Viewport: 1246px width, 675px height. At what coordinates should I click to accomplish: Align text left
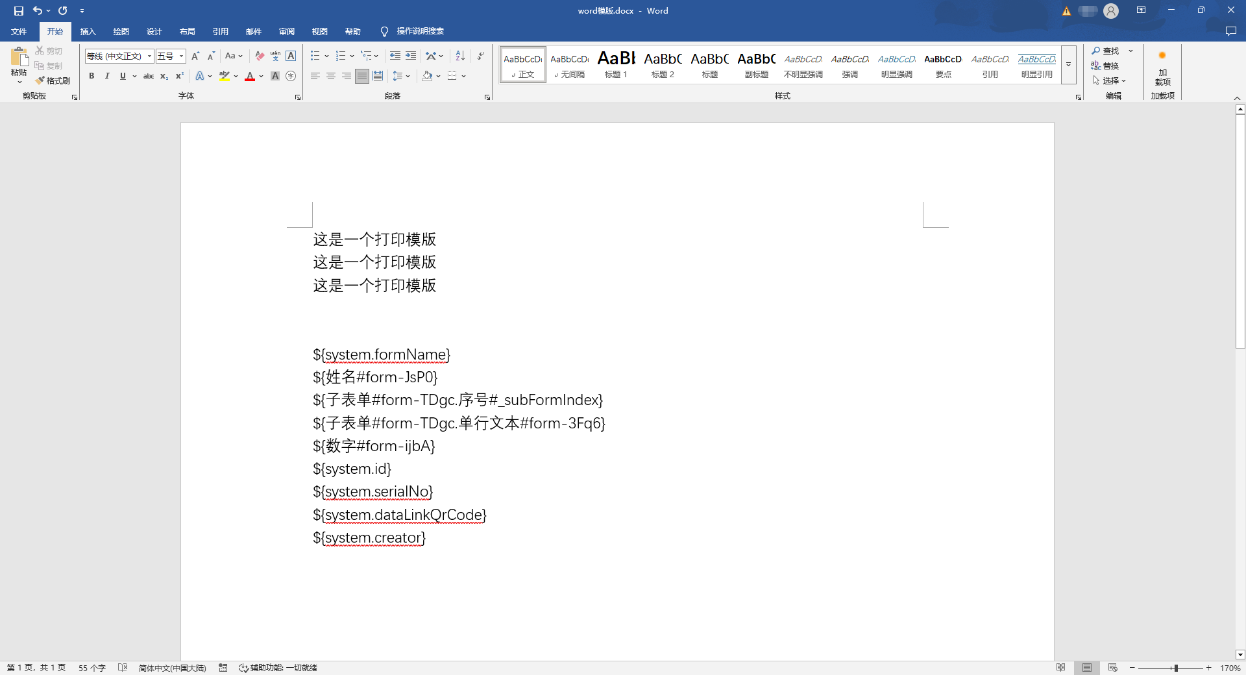pos(315,76)
